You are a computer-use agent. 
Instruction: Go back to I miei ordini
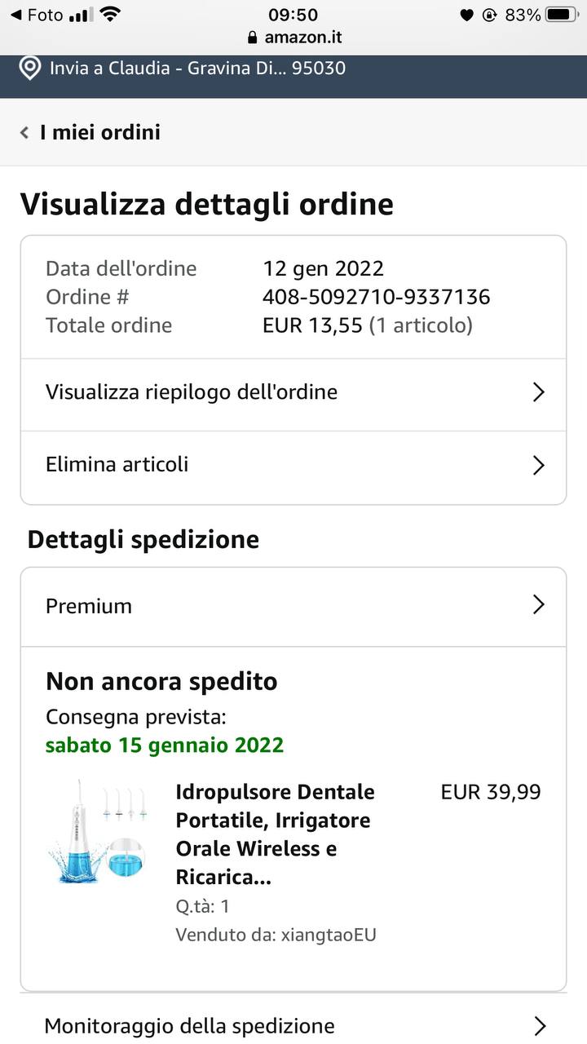(100, 132)
